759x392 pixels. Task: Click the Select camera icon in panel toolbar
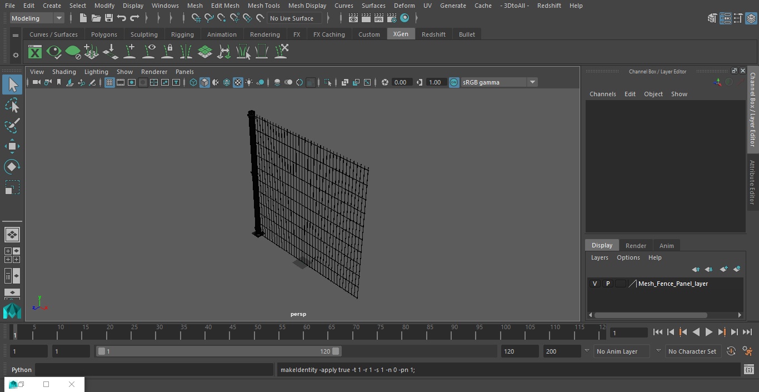pos(36,82)
